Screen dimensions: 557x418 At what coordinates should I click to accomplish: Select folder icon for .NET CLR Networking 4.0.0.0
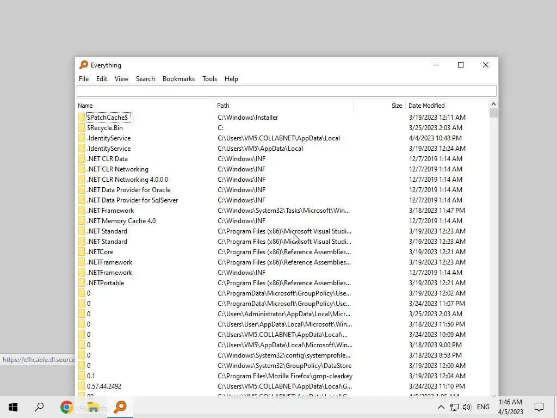coord(82,180)
